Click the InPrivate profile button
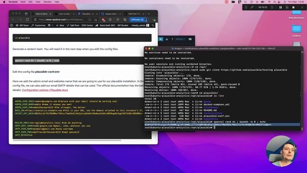 (139, 20)
